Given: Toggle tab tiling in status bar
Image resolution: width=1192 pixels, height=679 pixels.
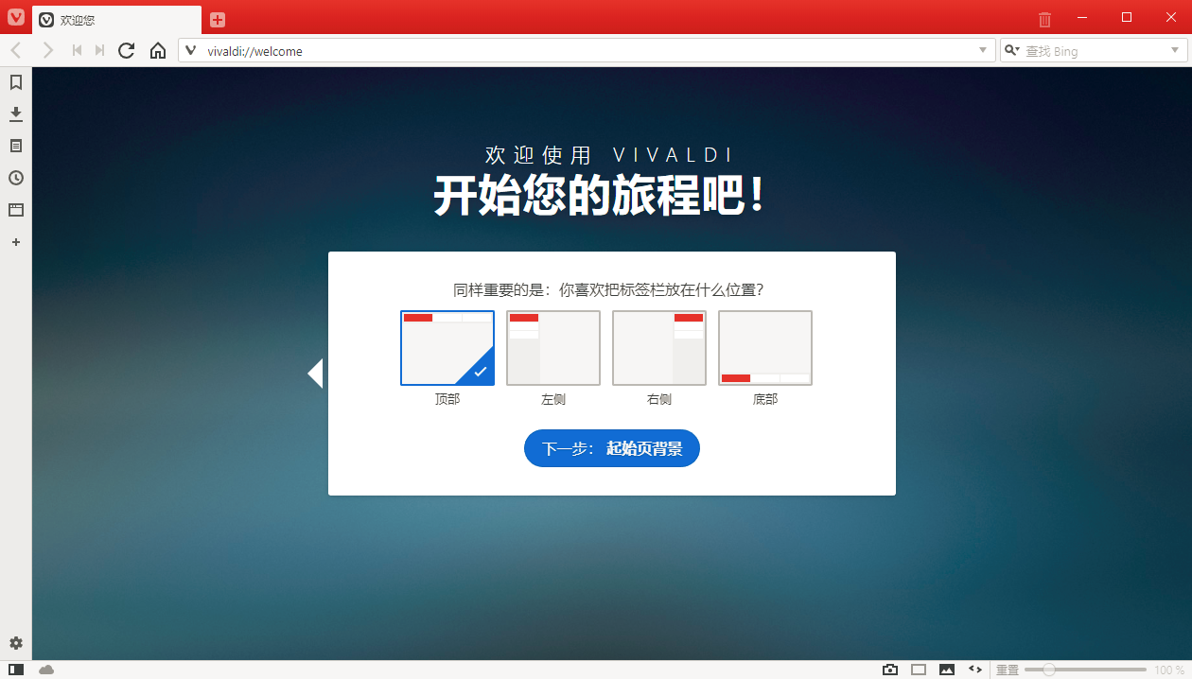Looking at the screenshot, I should click(x=919, y=670).
